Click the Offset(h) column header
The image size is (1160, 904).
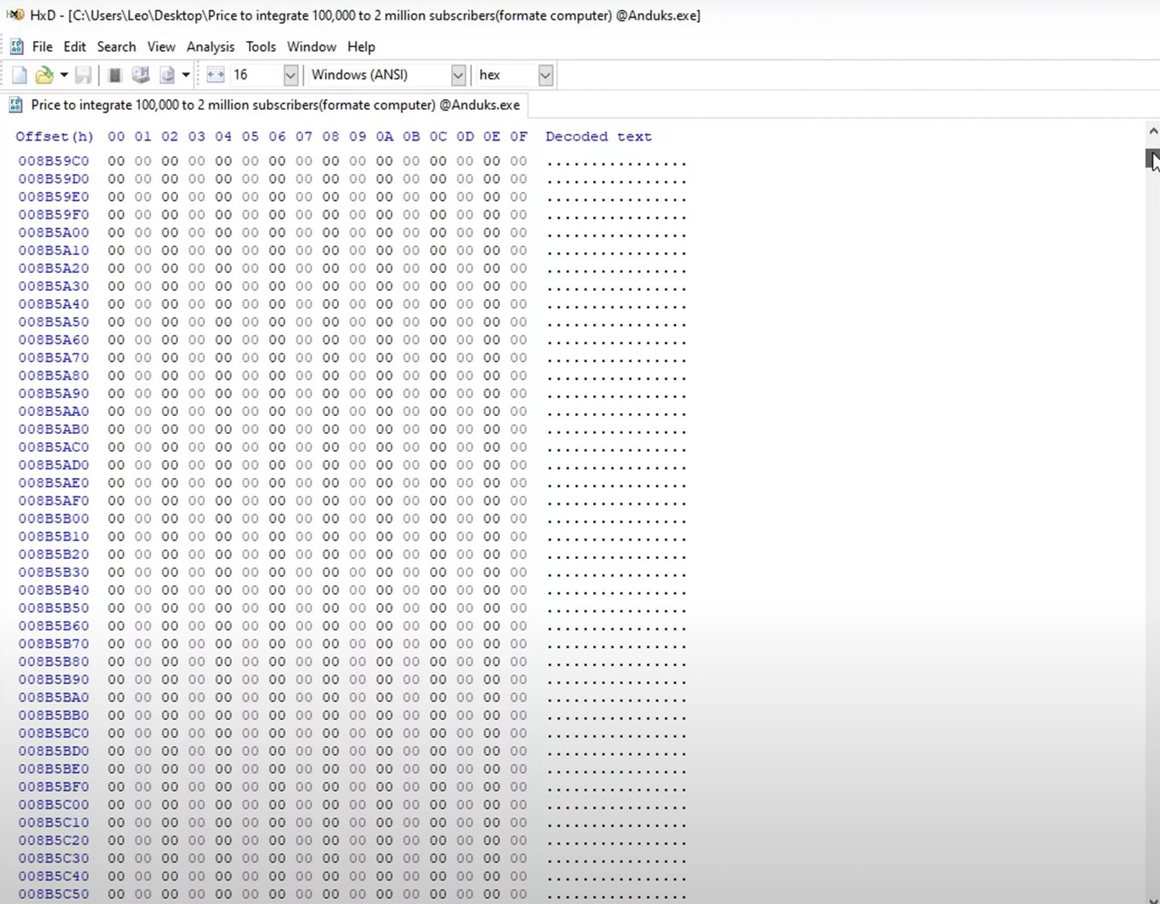pyautogui.click(x=54, y=136)
